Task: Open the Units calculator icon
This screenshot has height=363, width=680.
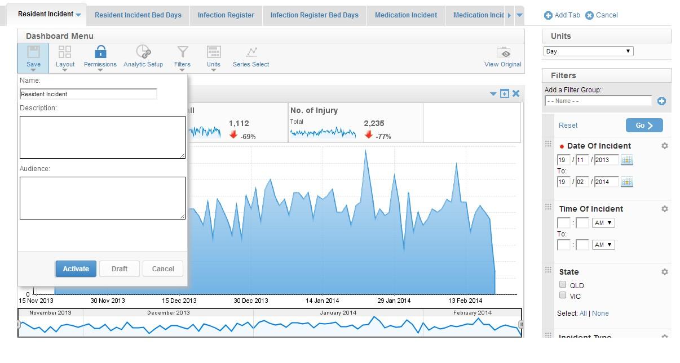Action: click(213, 52)
